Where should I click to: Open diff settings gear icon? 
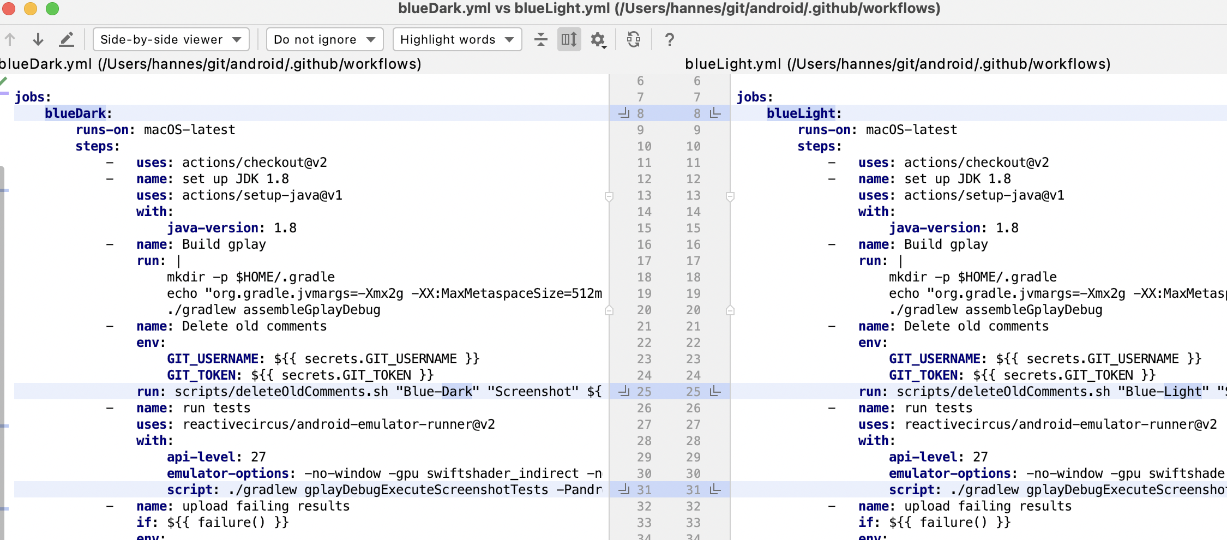click(598, 40)
